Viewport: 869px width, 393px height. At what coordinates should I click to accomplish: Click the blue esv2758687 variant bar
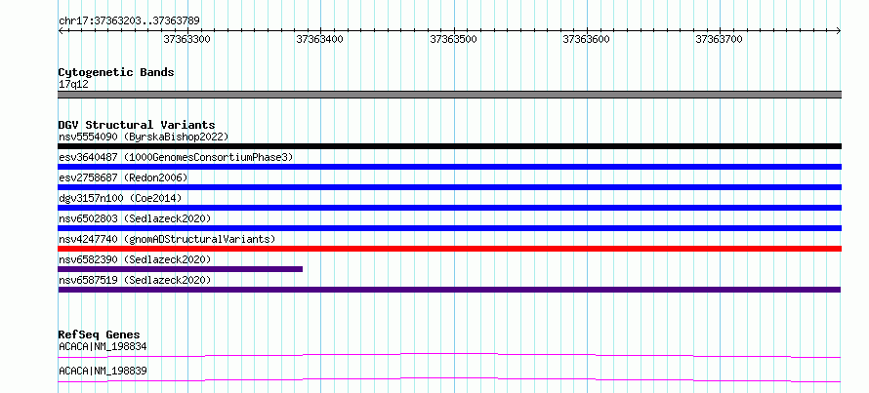449,187
